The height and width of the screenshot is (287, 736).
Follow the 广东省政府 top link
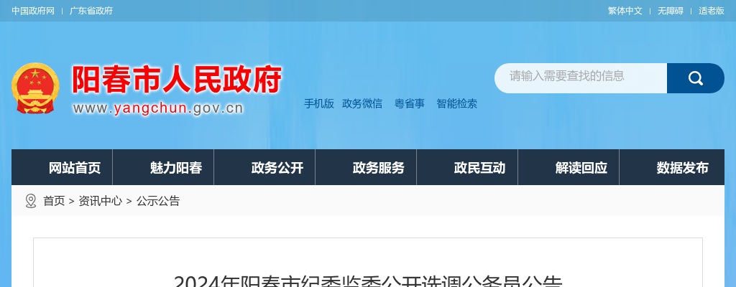pyautogui.click(x=91, y=11)
